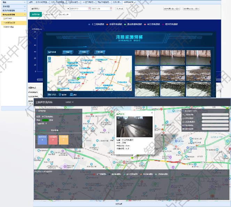Viewport: 231px width, 207px height.
Task: Close the camera popup on the map
Action: click(x=152, y=113)
